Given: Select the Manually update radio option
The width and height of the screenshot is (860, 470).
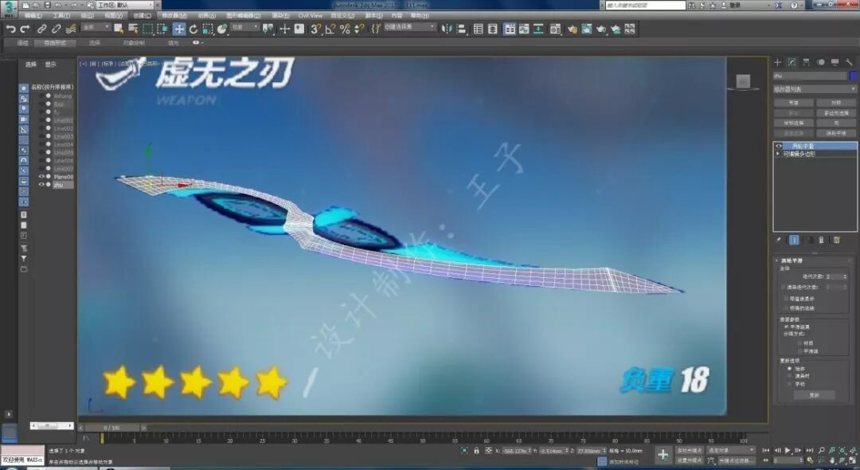Looking at the screenshot, I should click(x=789, y=384).
